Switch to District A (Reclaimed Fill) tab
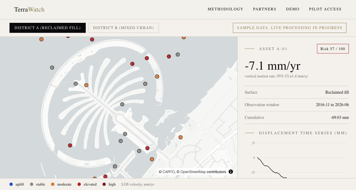This screenshot has height=190, width=356. pos(47,28)
